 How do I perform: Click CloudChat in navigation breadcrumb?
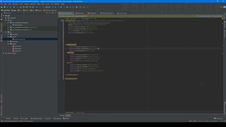coord(6,10)
